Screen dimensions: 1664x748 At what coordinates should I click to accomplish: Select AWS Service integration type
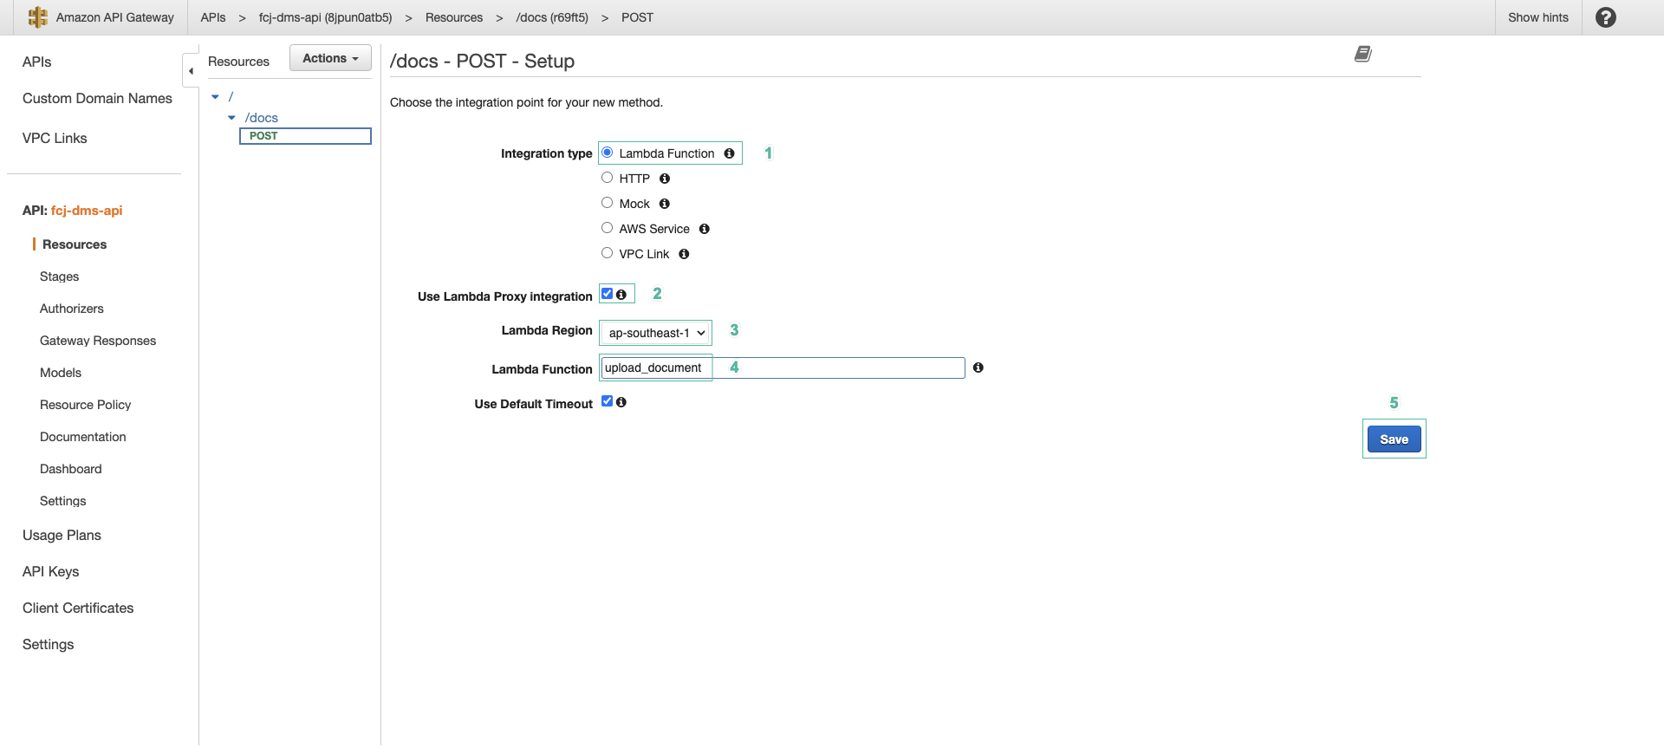click(608, 228)
